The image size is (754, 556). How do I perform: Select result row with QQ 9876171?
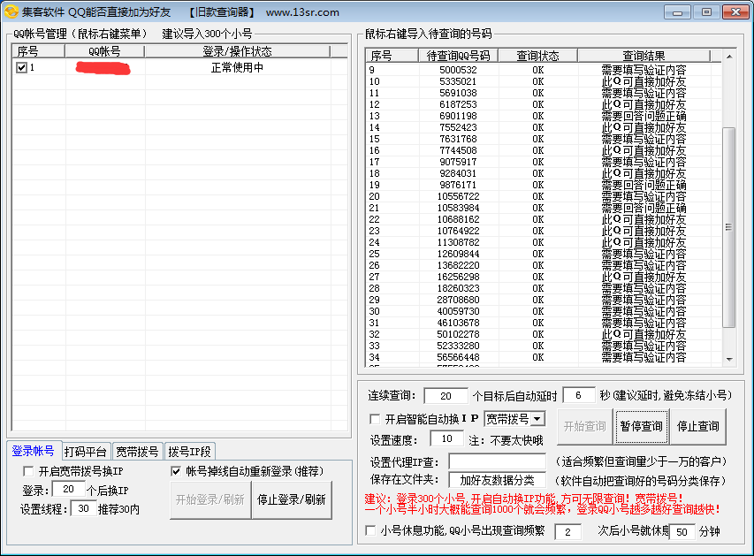[544, 185]
